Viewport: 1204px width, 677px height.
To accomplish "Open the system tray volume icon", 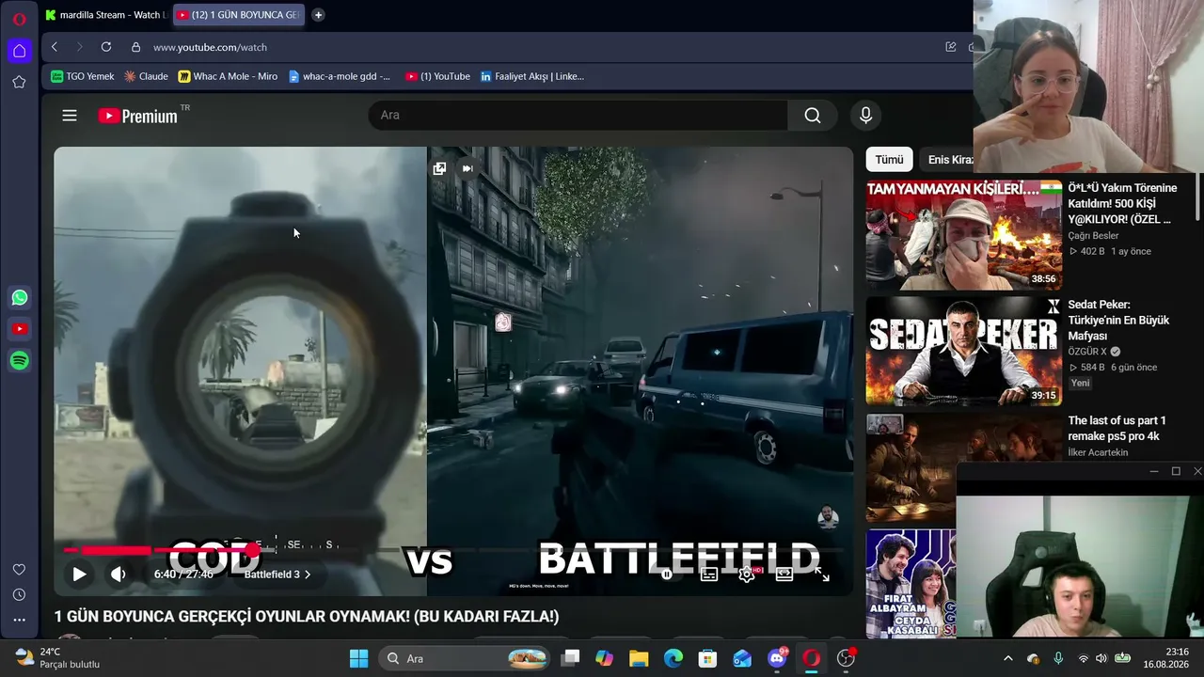I will coord(1101,658).
